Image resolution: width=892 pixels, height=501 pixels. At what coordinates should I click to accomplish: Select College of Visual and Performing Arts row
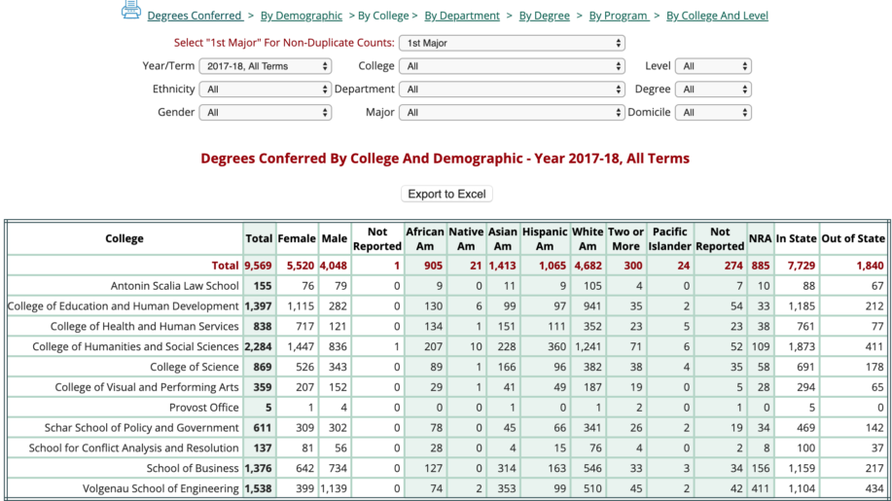click(447, 387)
